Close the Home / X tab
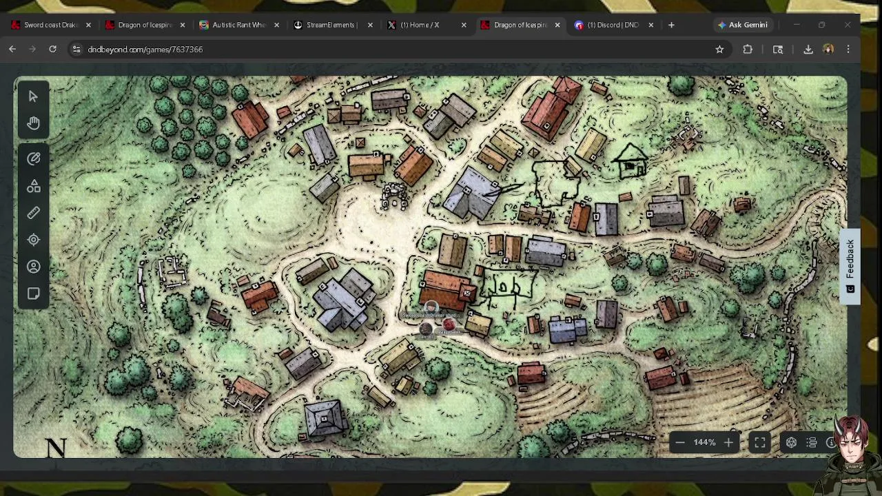The width and height of the screenshot is (882, 496). (464, 25)
